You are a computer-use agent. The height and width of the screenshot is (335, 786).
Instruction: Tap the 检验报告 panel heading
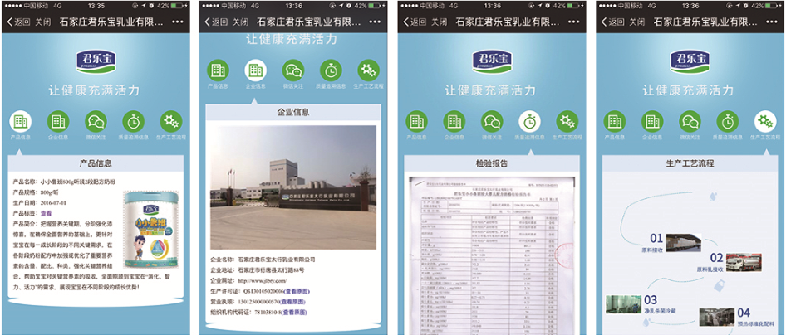tap(492, 163)
